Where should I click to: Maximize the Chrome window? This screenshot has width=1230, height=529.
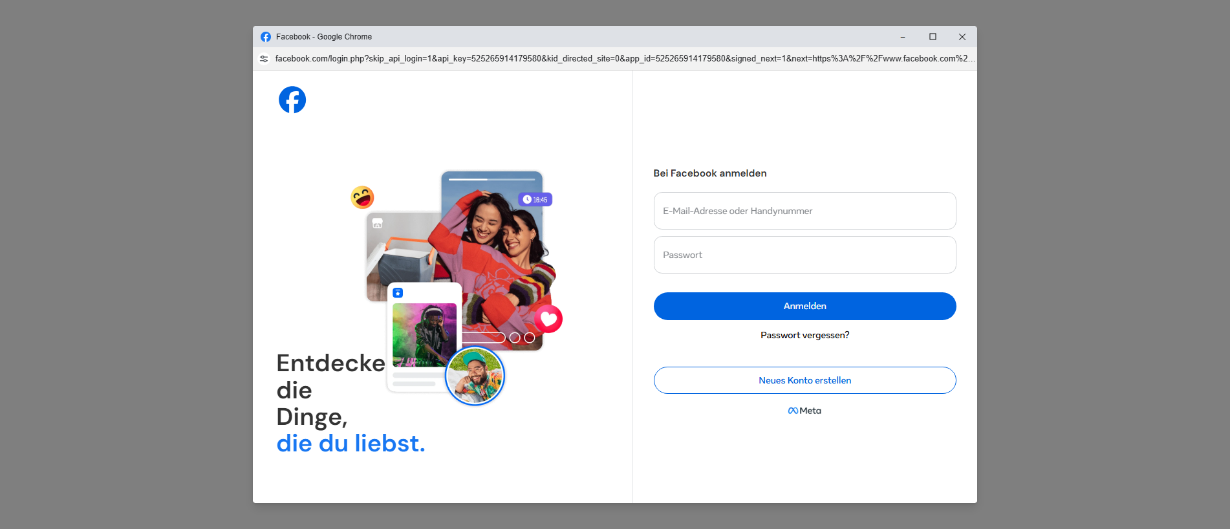(933, 37)
